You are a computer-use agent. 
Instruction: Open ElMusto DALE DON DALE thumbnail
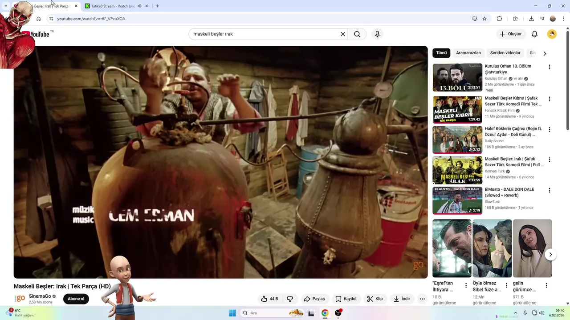point(457,200)
